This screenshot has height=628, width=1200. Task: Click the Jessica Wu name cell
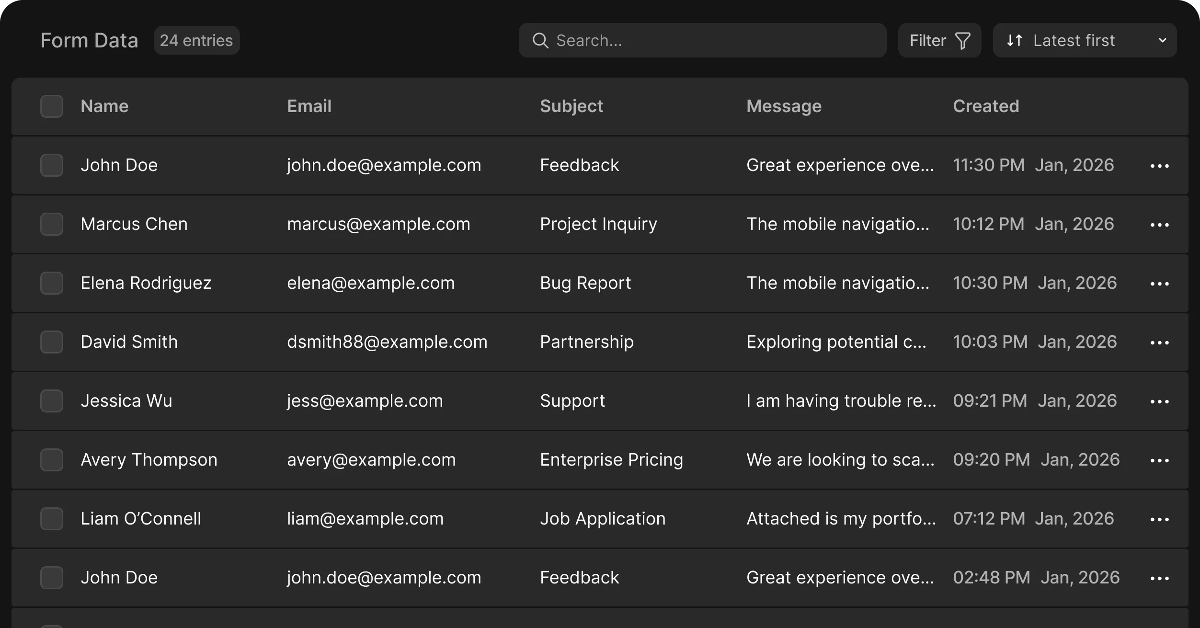coord(126,401)
